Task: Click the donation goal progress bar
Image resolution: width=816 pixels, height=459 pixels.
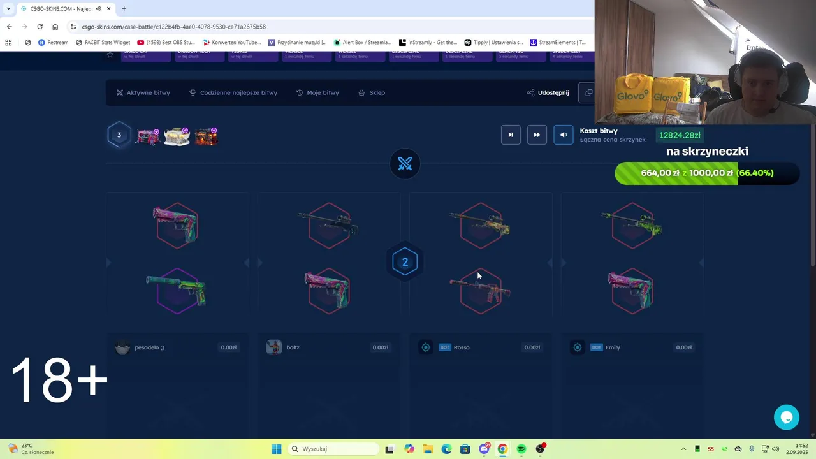Action: click(x=707, y=173)
